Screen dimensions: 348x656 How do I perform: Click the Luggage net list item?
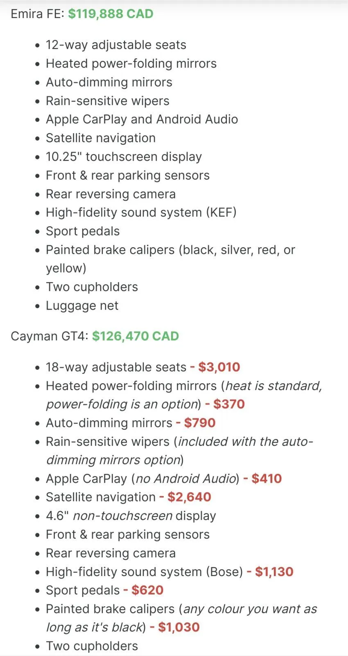click(82, 305)
